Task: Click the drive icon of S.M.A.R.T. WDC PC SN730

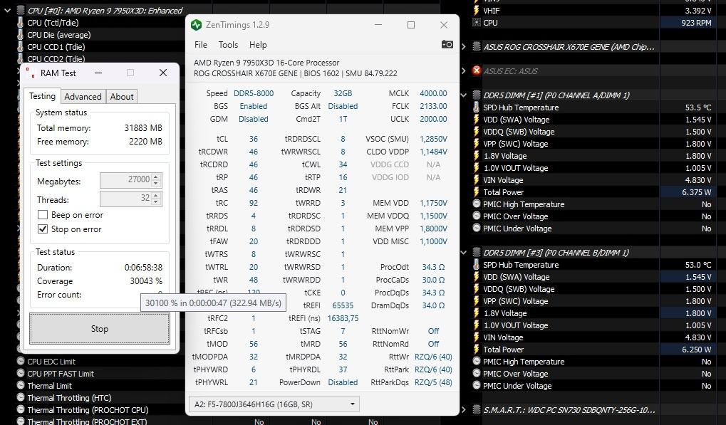Action: 477,409
